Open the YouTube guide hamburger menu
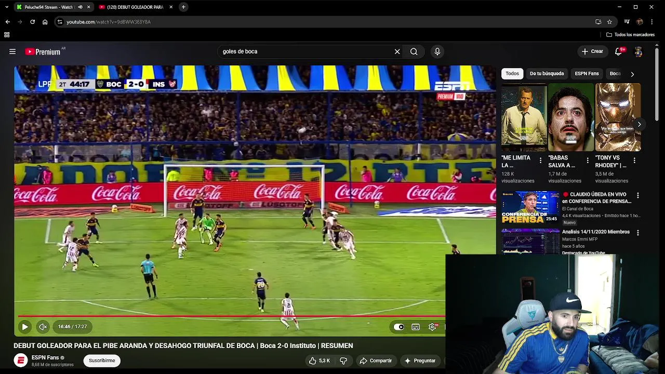The image size is (665, 374). click(12, 51)
